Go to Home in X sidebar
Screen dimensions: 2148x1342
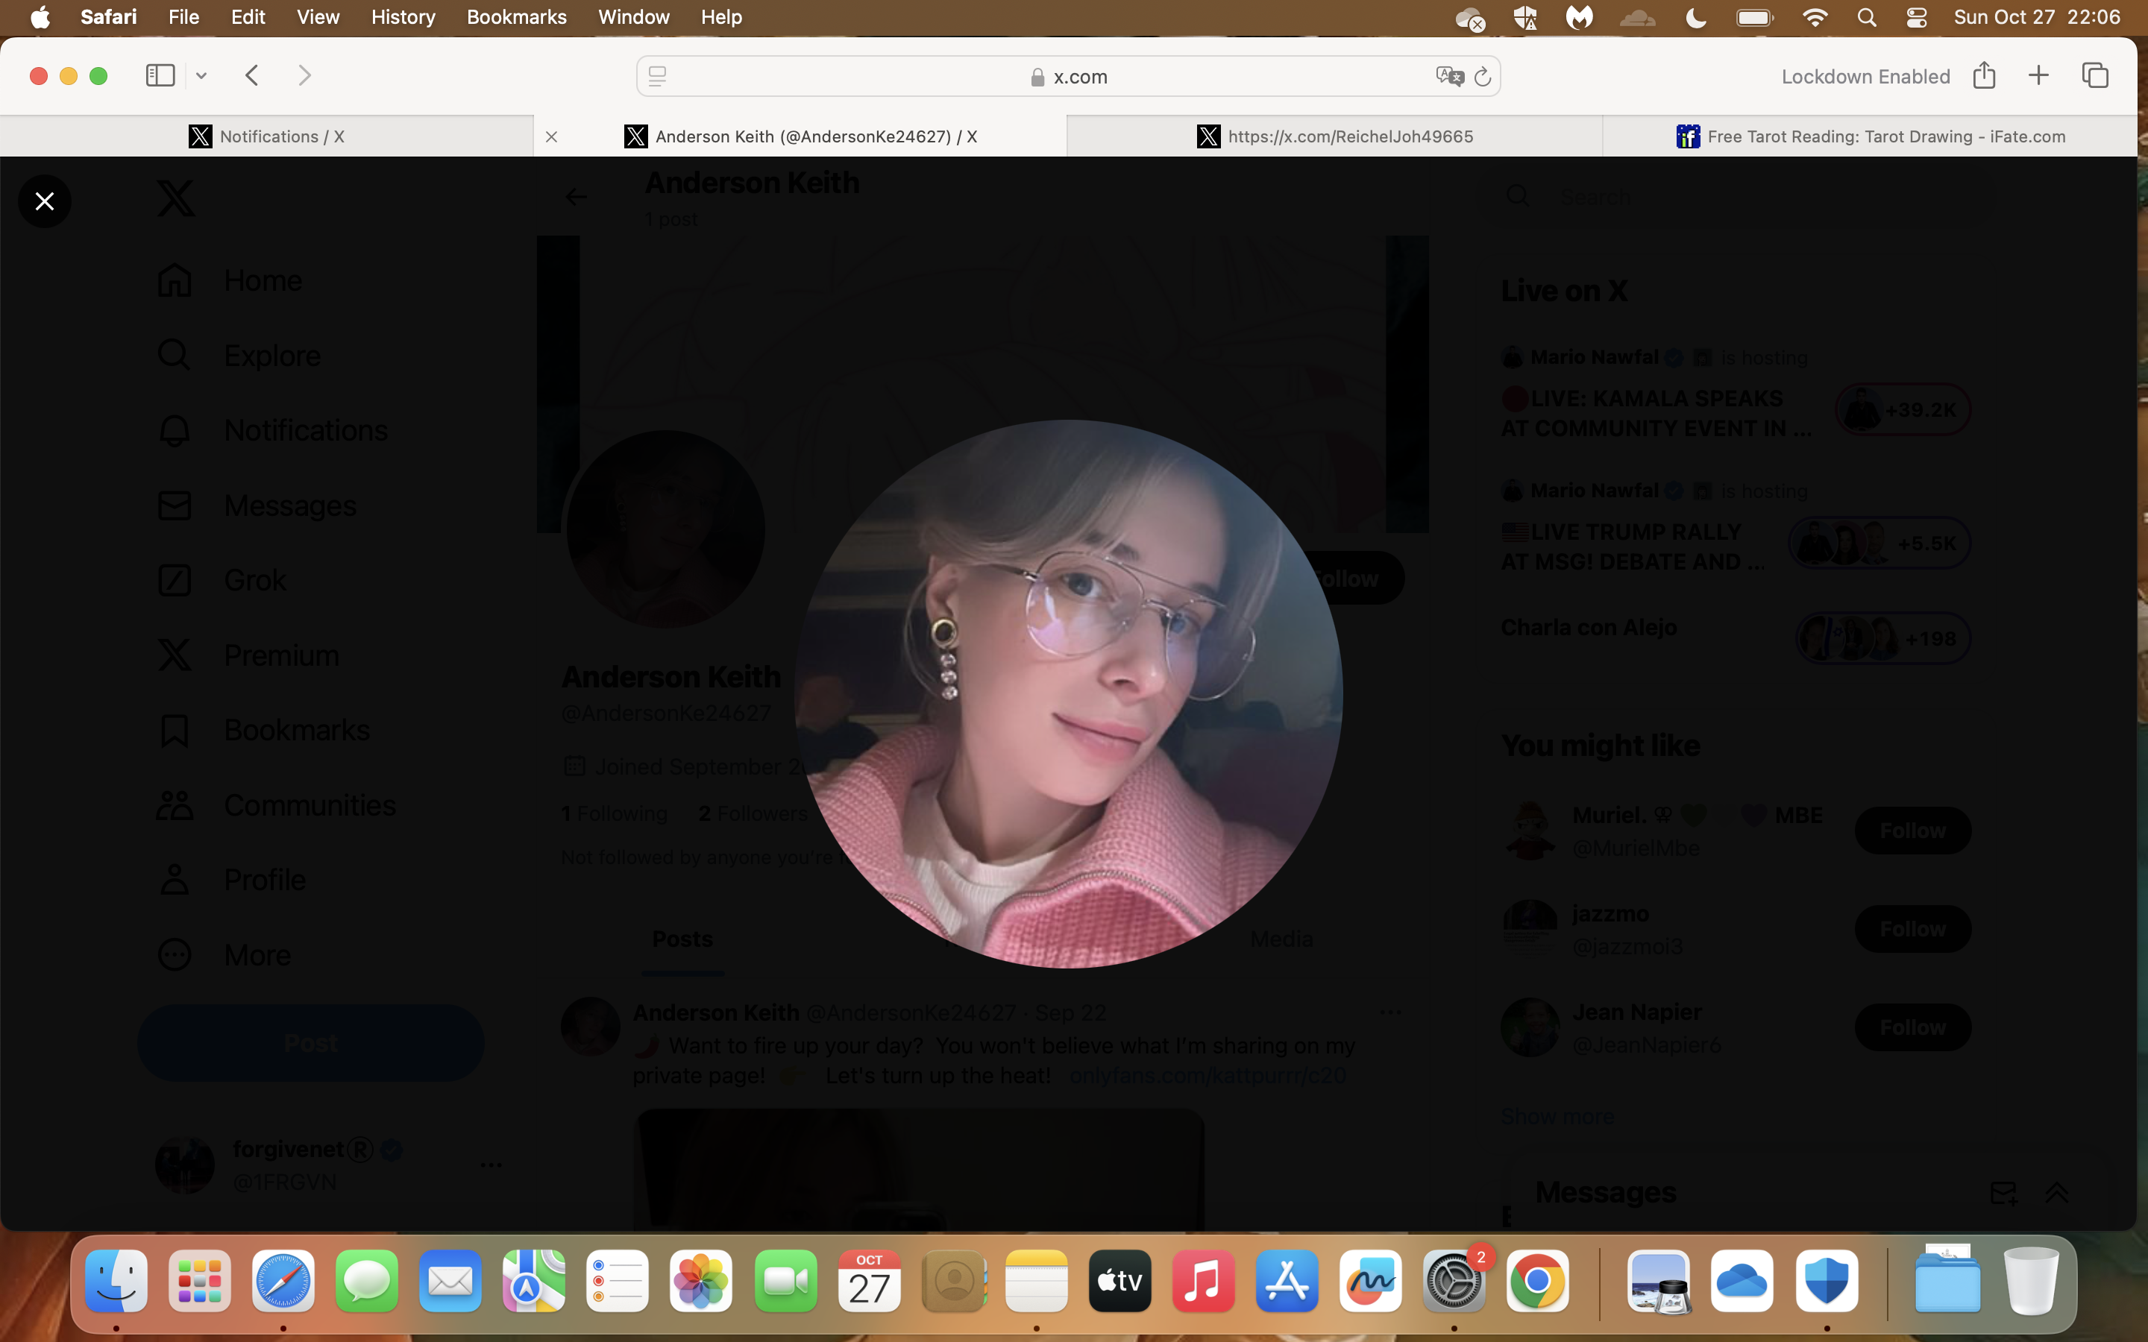coord(230,280)
